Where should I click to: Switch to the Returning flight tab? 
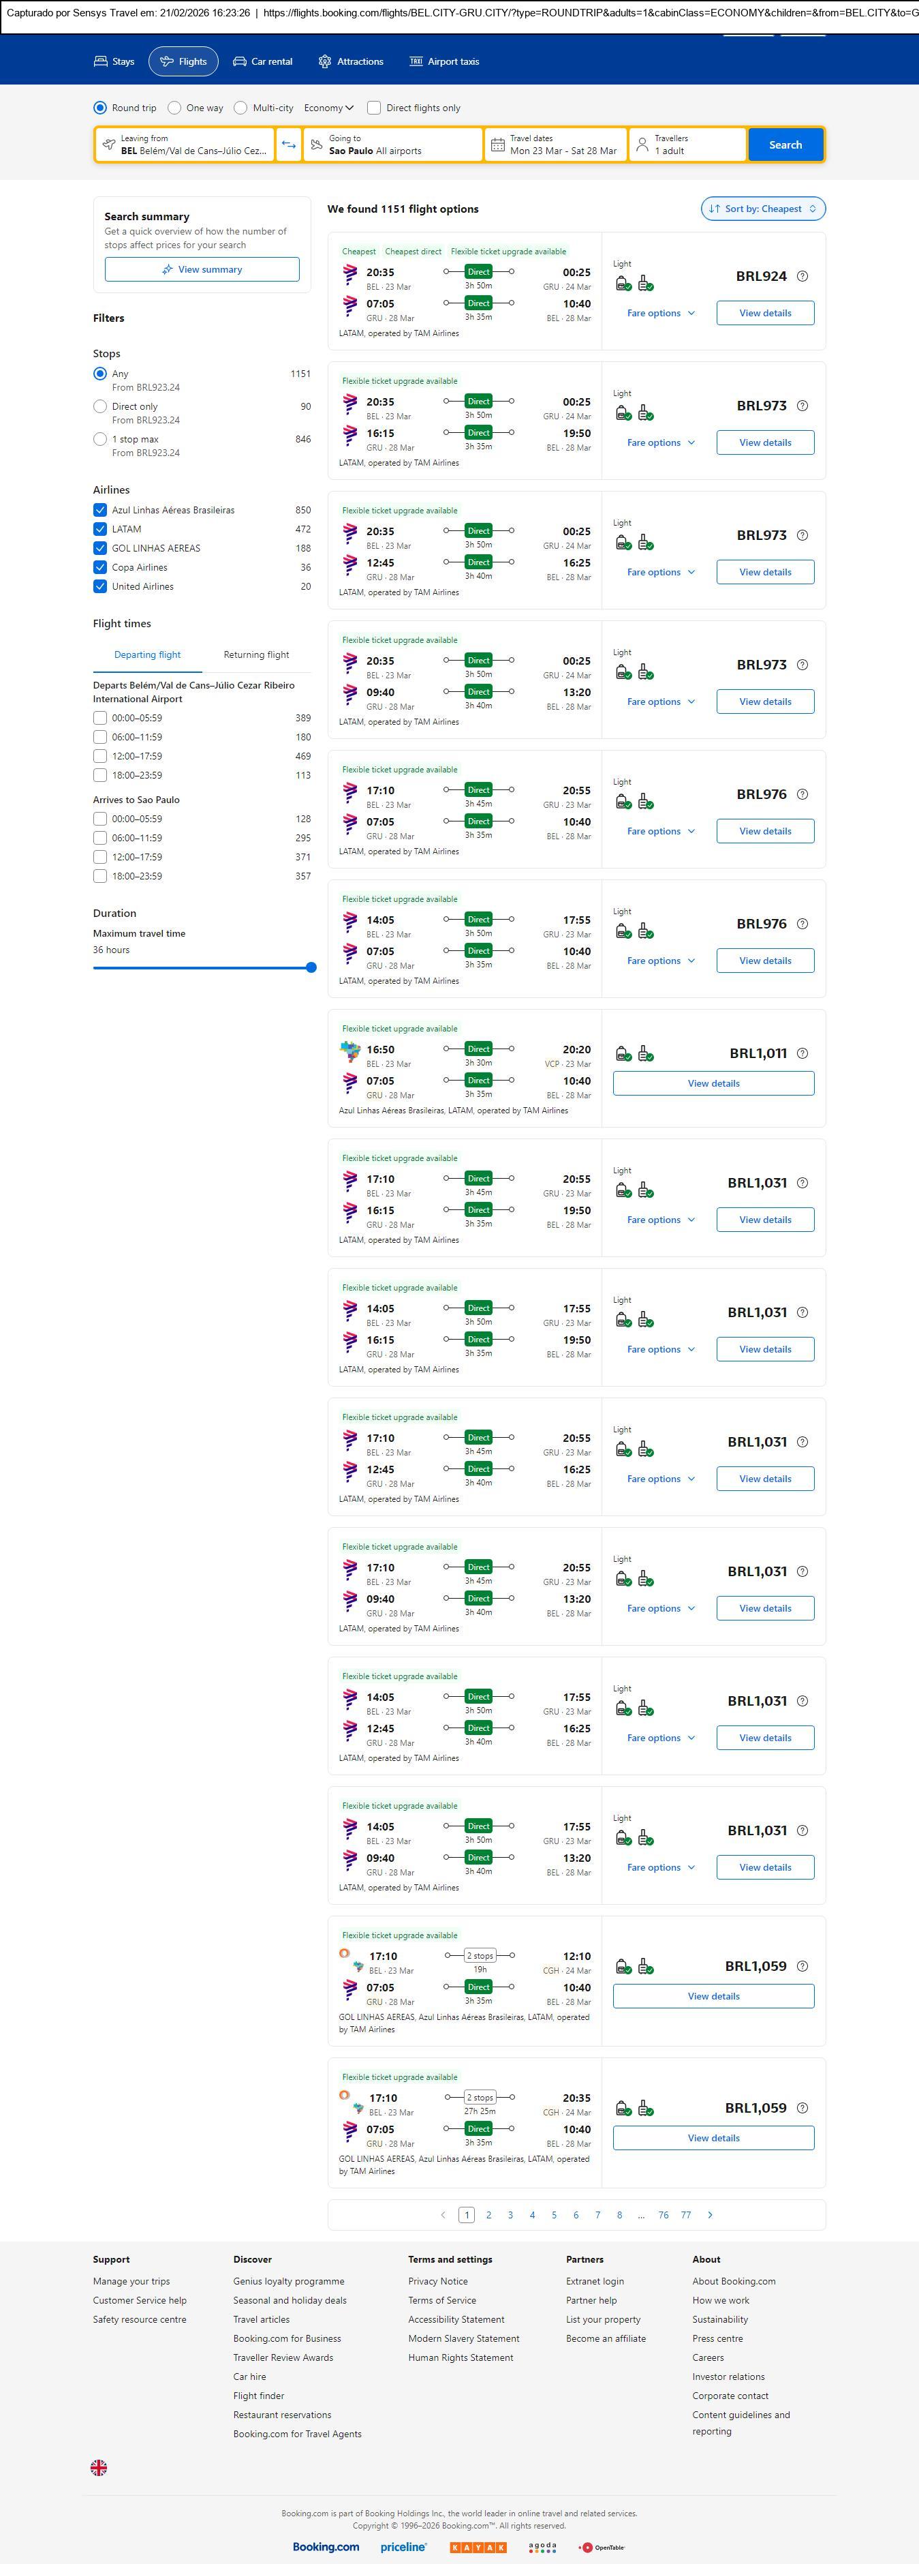pyautogui.click(x=255, y=655)
